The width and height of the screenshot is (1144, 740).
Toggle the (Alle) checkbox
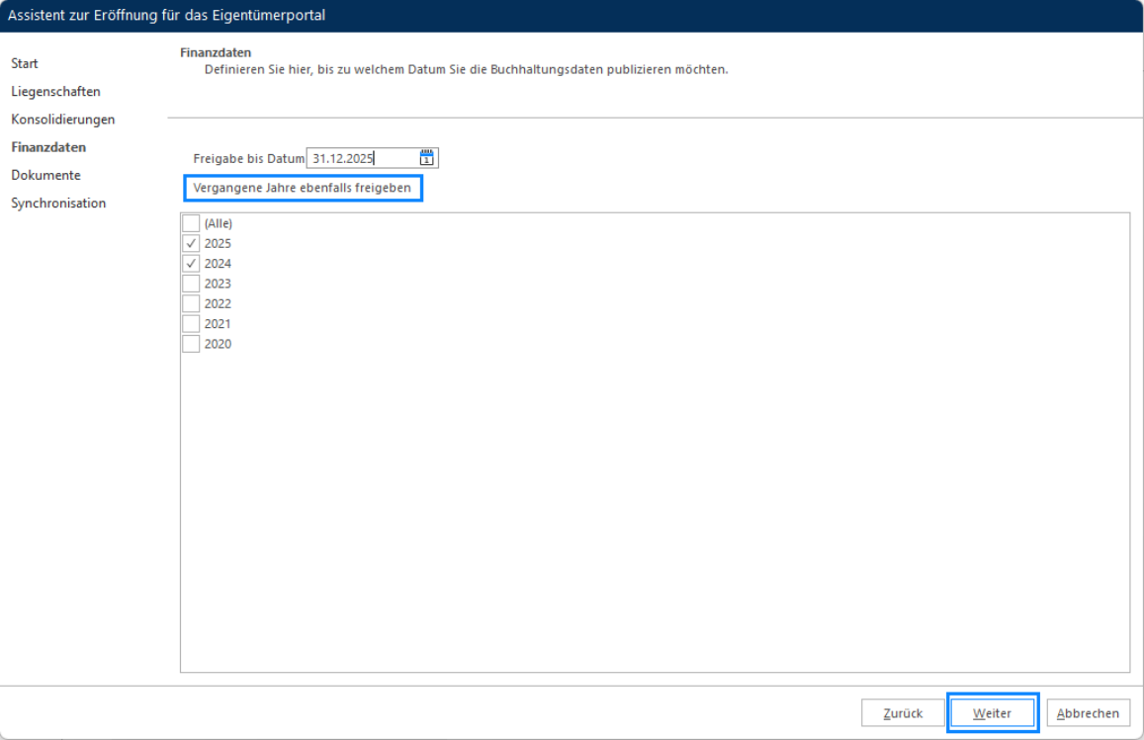[191, 223]
